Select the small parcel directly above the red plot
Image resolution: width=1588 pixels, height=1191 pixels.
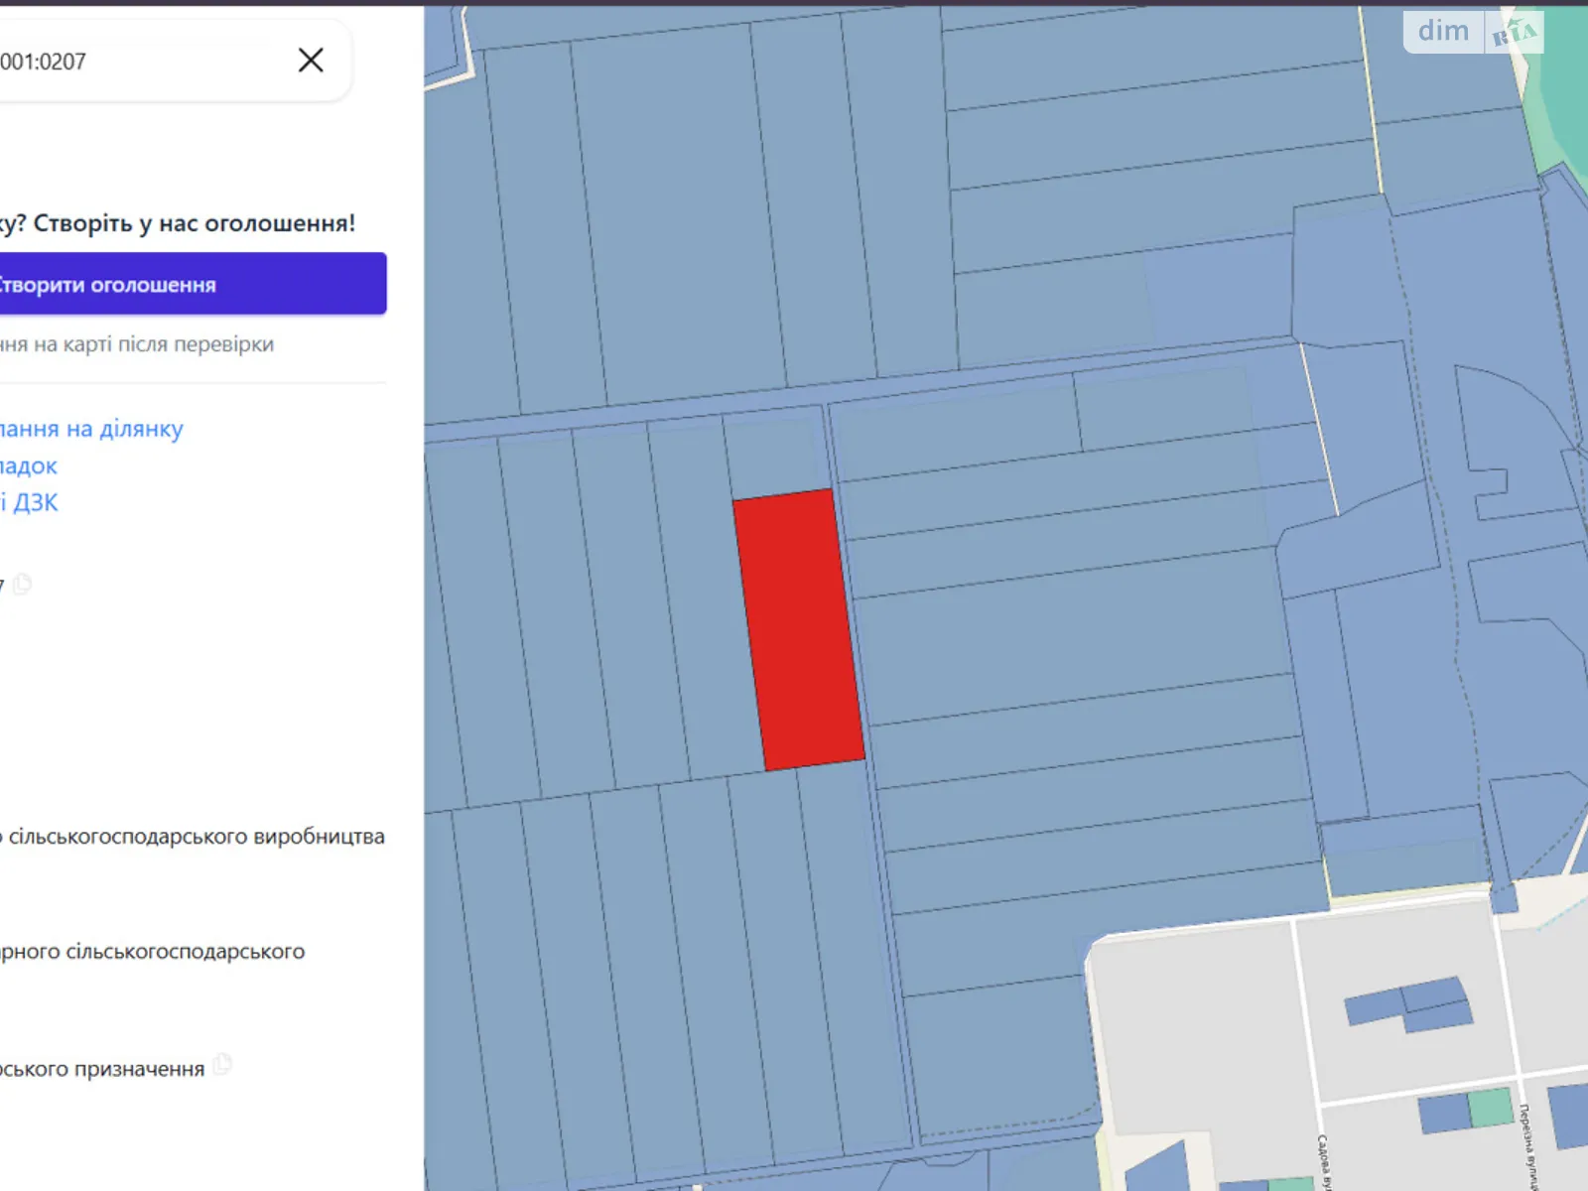(x=774, y=457)
